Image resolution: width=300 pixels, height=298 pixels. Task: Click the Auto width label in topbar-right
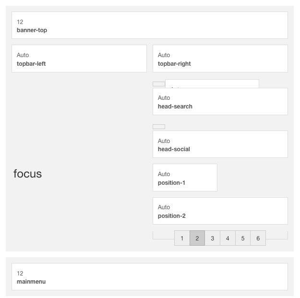click(x=164, y=55)
